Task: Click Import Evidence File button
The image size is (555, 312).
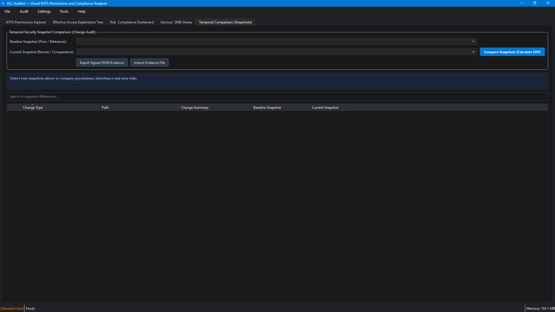Action: tap(149, 62)
